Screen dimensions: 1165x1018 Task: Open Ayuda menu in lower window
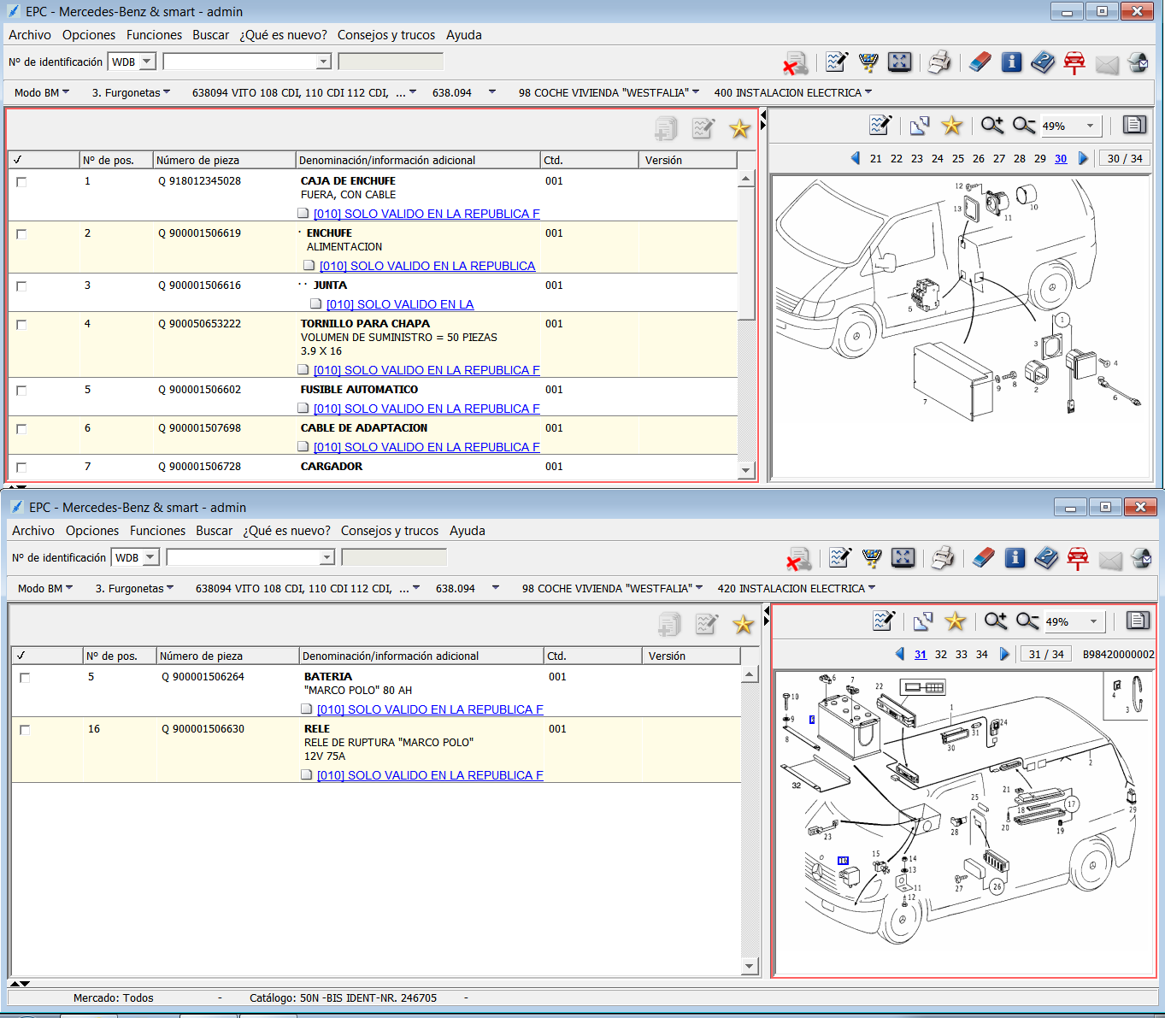click(x=468, y=531)
